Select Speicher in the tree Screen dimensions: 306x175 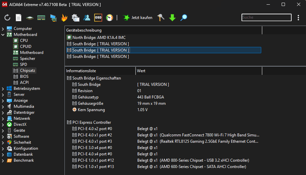[27, 59]
